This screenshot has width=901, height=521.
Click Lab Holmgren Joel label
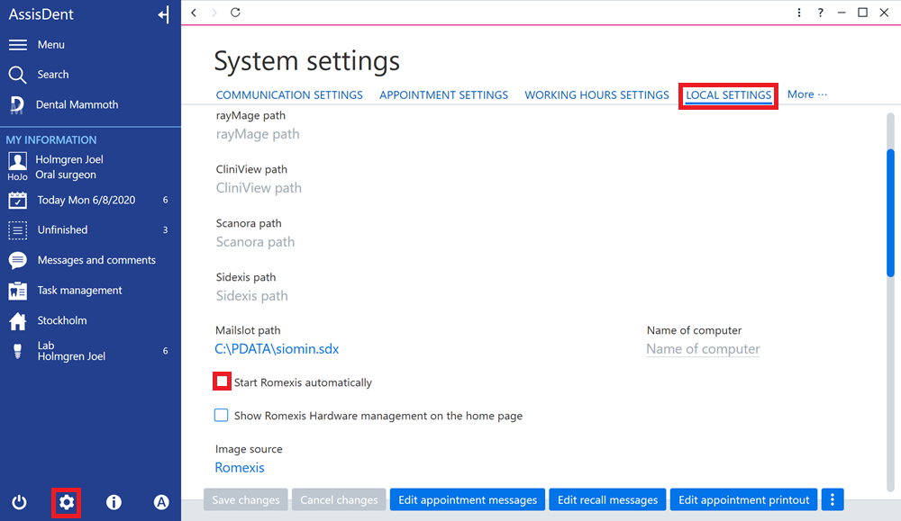tap(71, 351)
